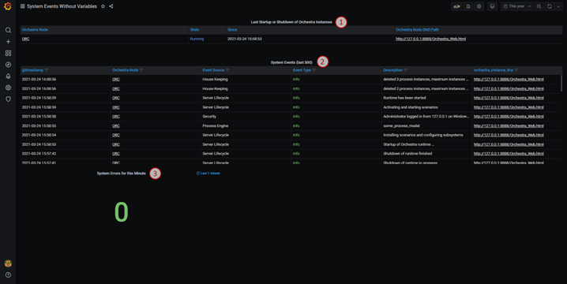This screenshot has height=284, width=567.
Task: Click Administrator logged in description cell
Action: pyautogui.click(x=426, y=116)
